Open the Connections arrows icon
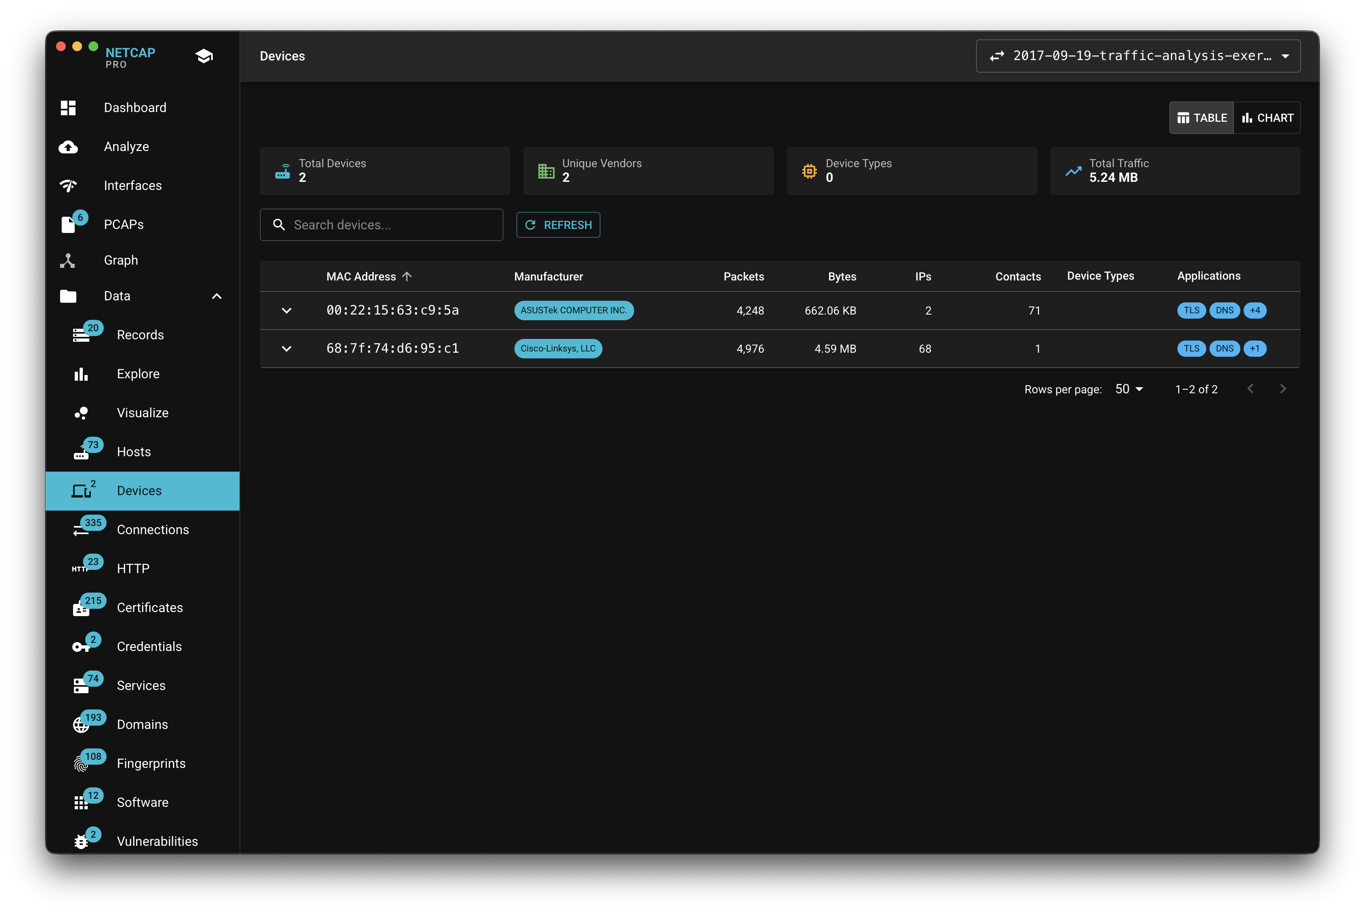The image size is (1365, 914). pos(80,530)
